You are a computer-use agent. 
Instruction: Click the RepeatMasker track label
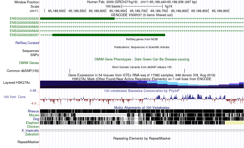pos(28,142)
